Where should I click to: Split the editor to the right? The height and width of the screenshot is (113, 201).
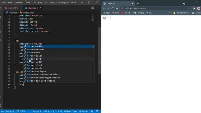pos(93,8)
